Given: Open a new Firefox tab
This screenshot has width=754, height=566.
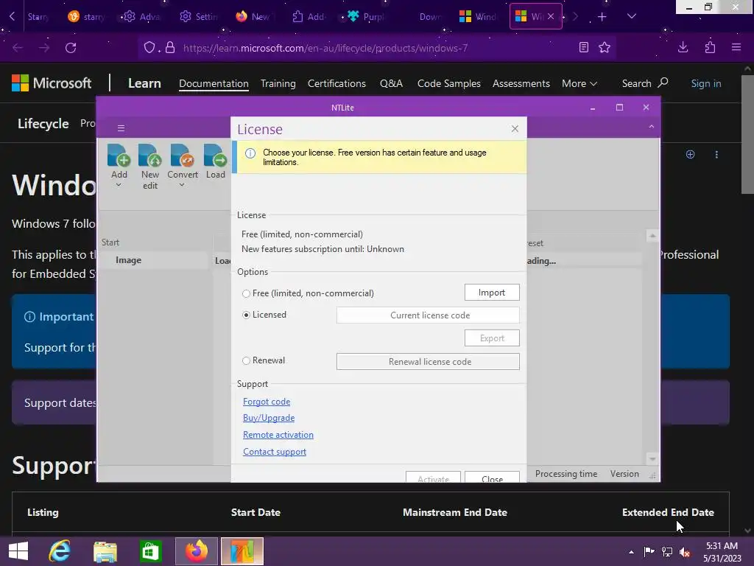Looking at the screenshot, I should pyautogui.click(x=602, y=17).
